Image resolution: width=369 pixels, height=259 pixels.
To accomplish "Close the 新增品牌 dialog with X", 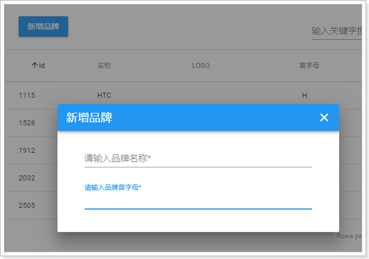I will [324, 117].
